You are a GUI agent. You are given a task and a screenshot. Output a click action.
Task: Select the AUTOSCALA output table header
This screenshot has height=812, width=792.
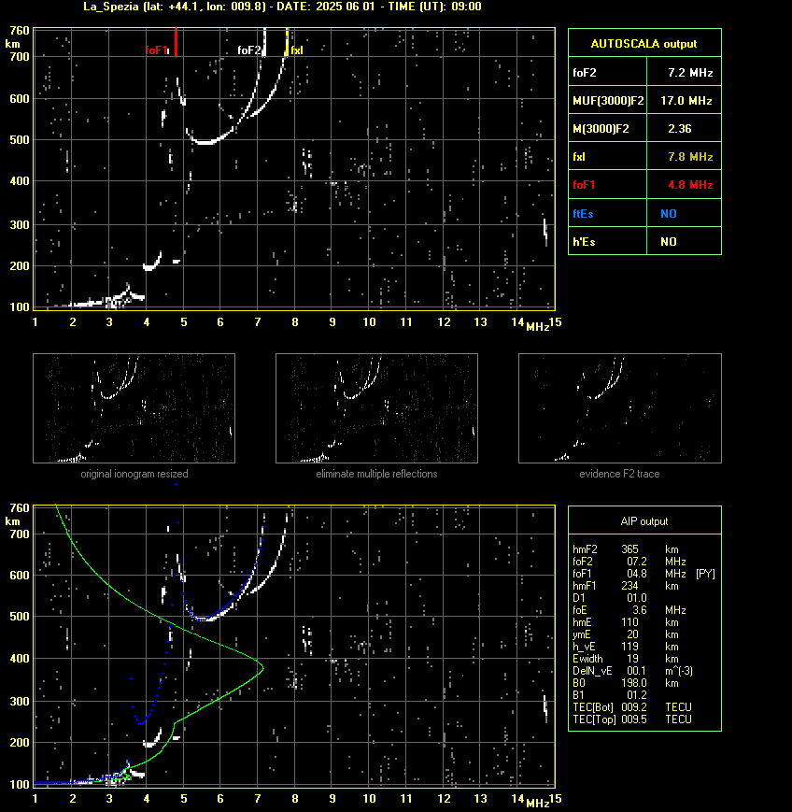(643, 44)
